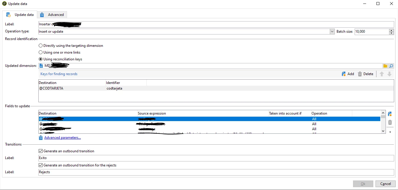Click the fields list scroll down arrow
The image size is (398, 190).
tap(383, 131)
